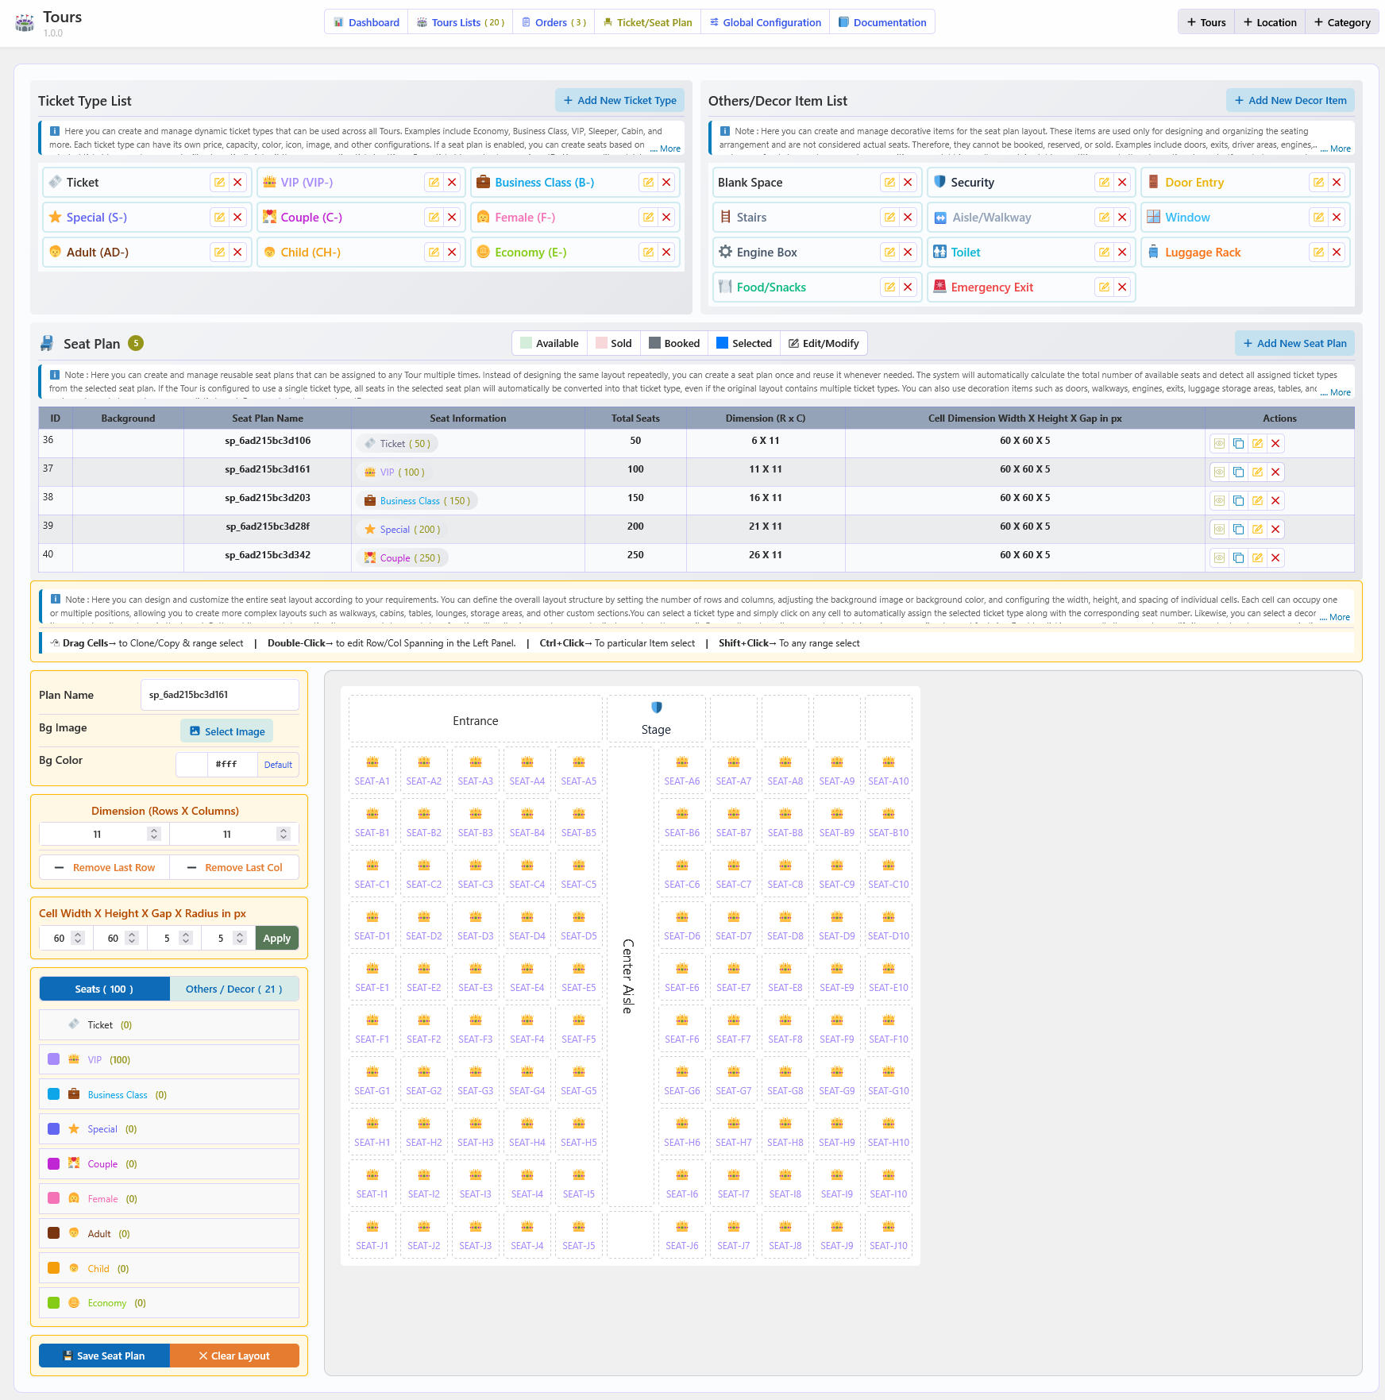Delete the Luggage Rack decor item
1385x1400 pixels.
[1337, 253]
